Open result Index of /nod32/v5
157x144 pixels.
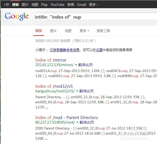(54, 86)
